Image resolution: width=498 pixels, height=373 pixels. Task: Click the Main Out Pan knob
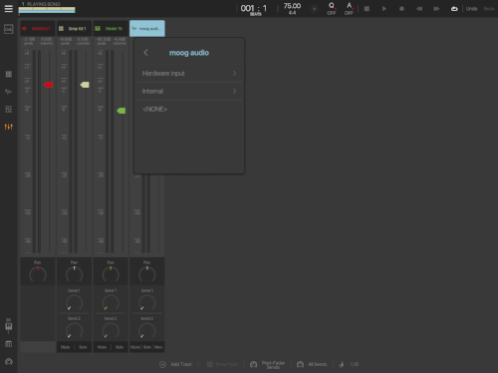[x=38, y=274]
